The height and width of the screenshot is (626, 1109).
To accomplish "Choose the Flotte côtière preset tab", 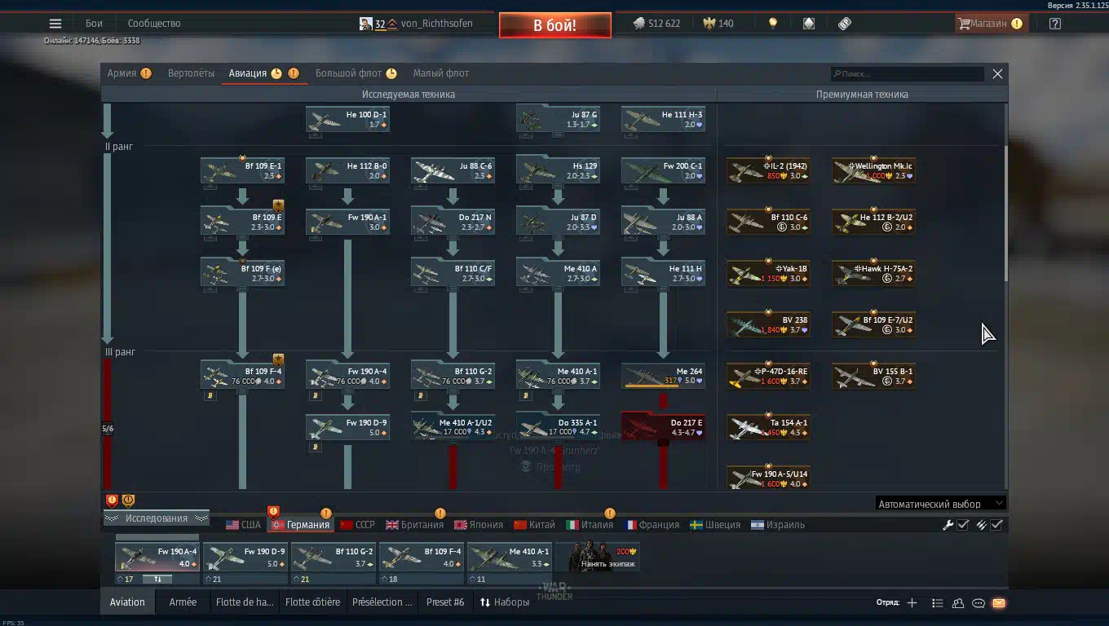I will point(313,602).
